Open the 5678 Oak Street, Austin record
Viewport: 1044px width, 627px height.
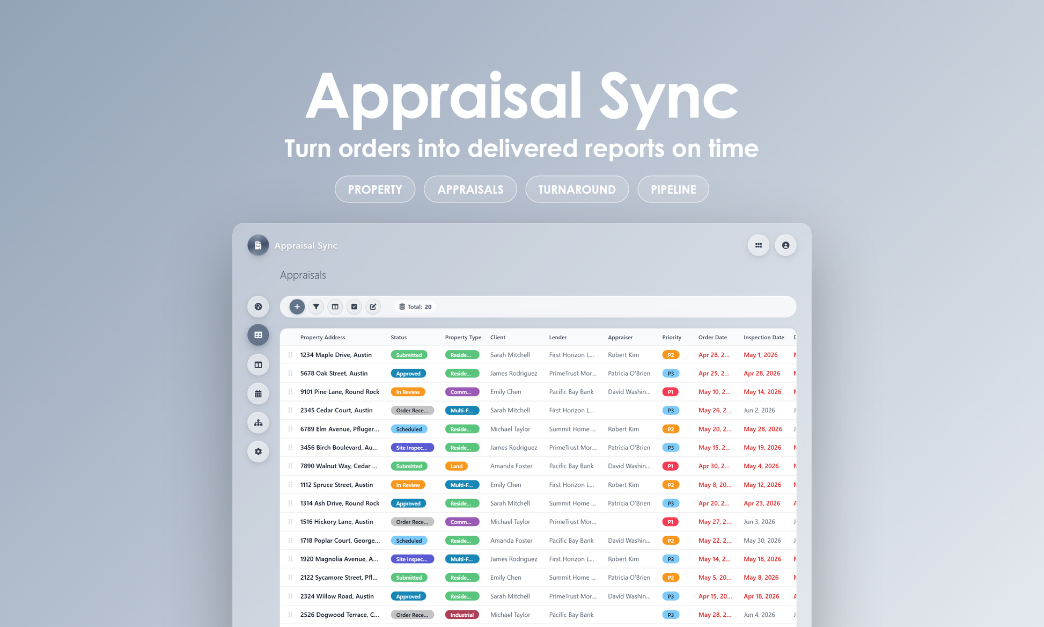click(334, 373)
